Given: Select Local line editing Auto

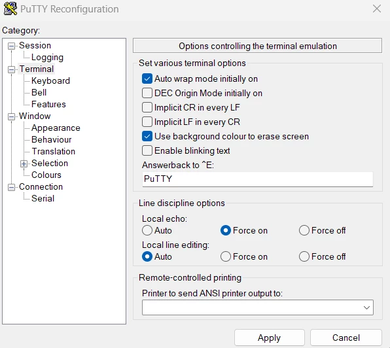Looking at the screenshot, I should [x=147, y=256].
